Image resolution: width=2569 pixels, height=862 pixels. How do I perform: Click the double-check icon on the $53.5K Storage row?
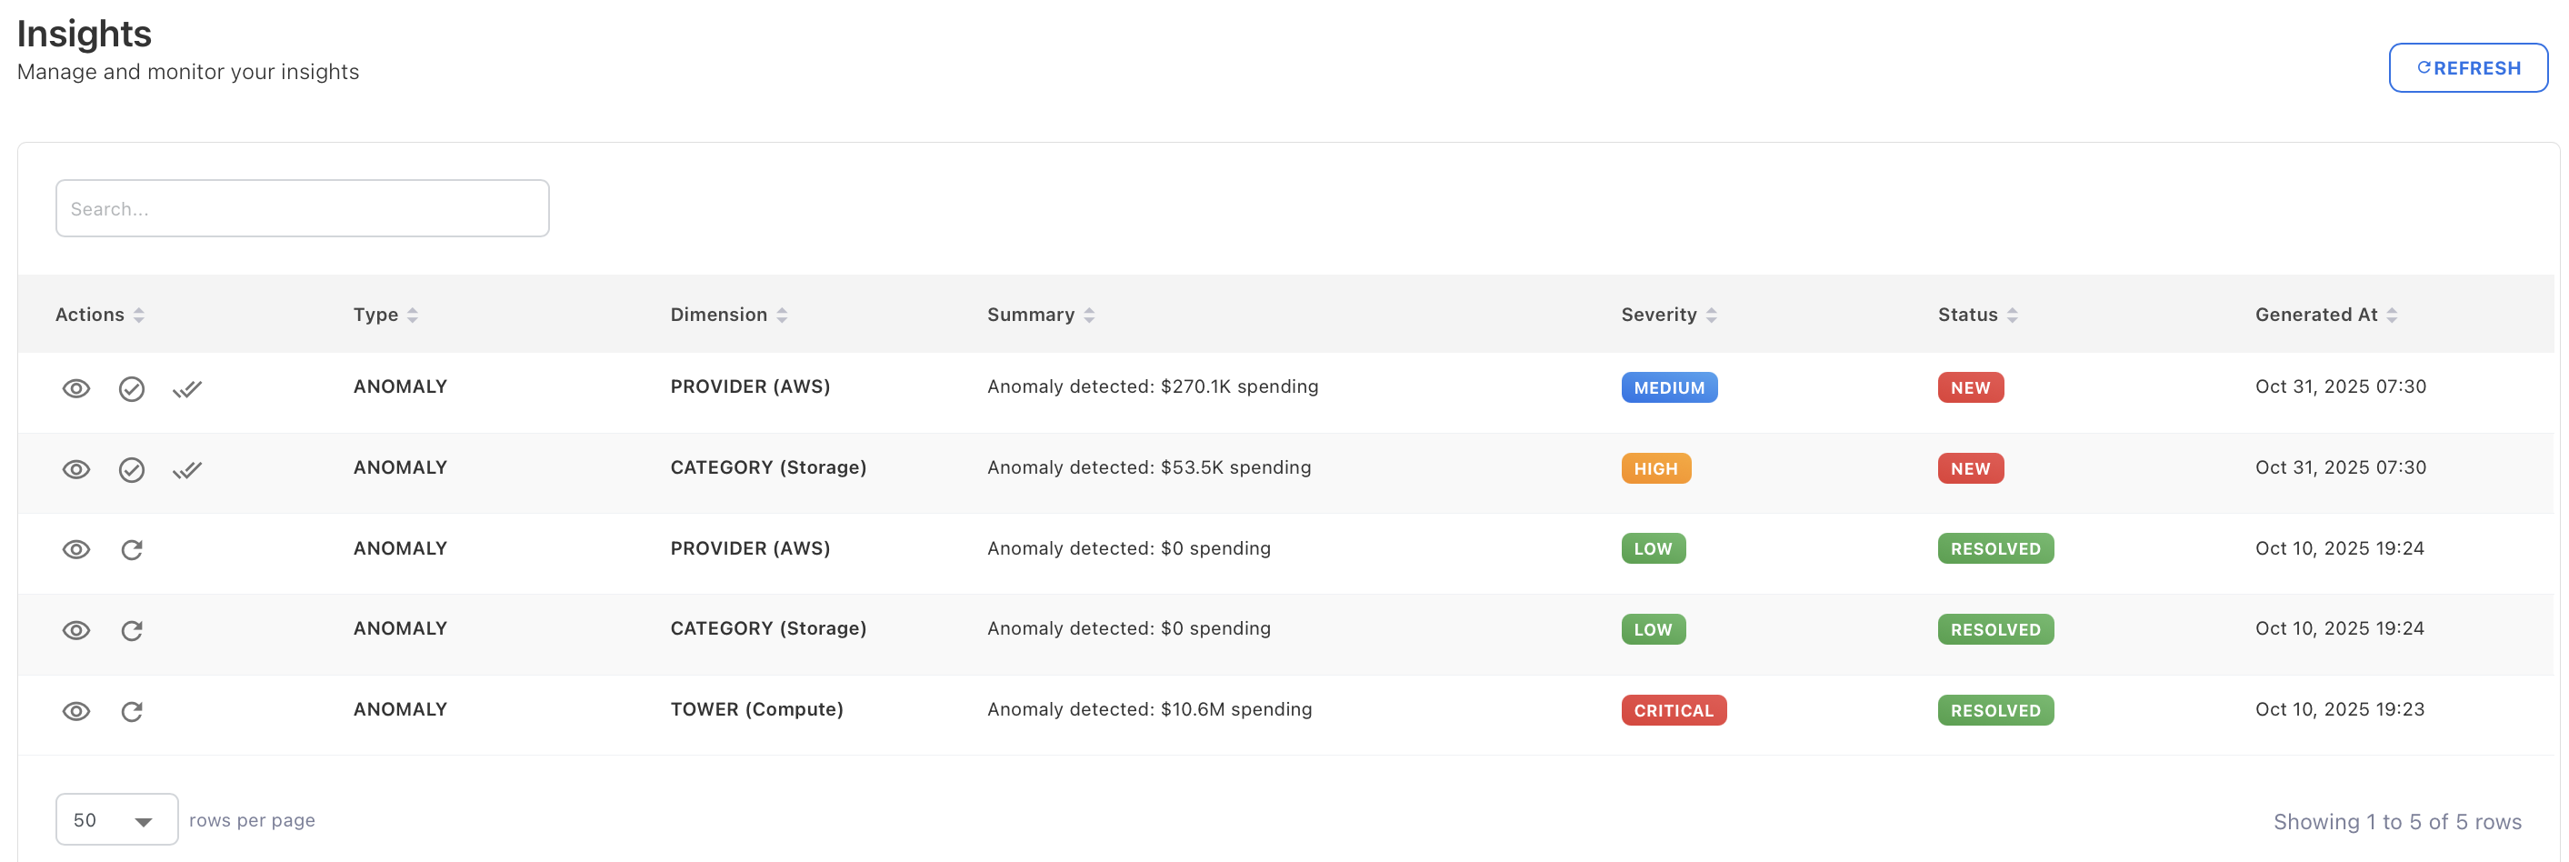(x=186, y=469)
